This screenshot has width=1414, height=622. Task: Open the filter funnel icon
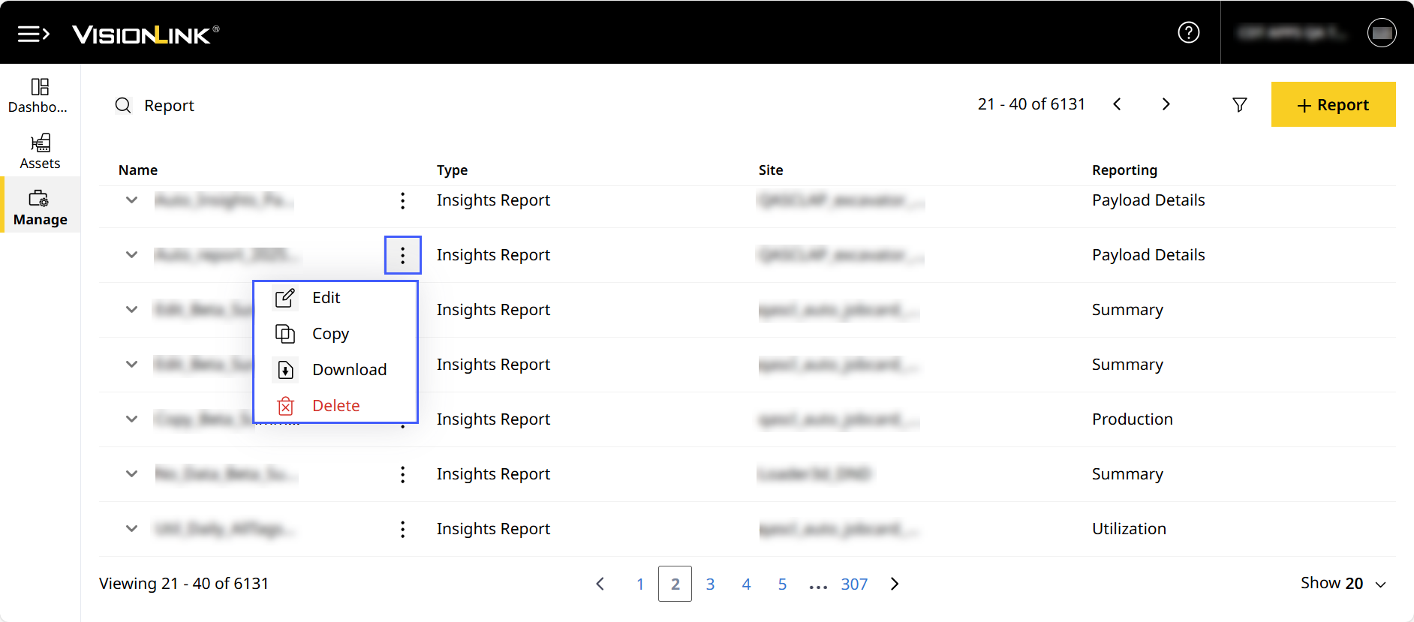1239,105
